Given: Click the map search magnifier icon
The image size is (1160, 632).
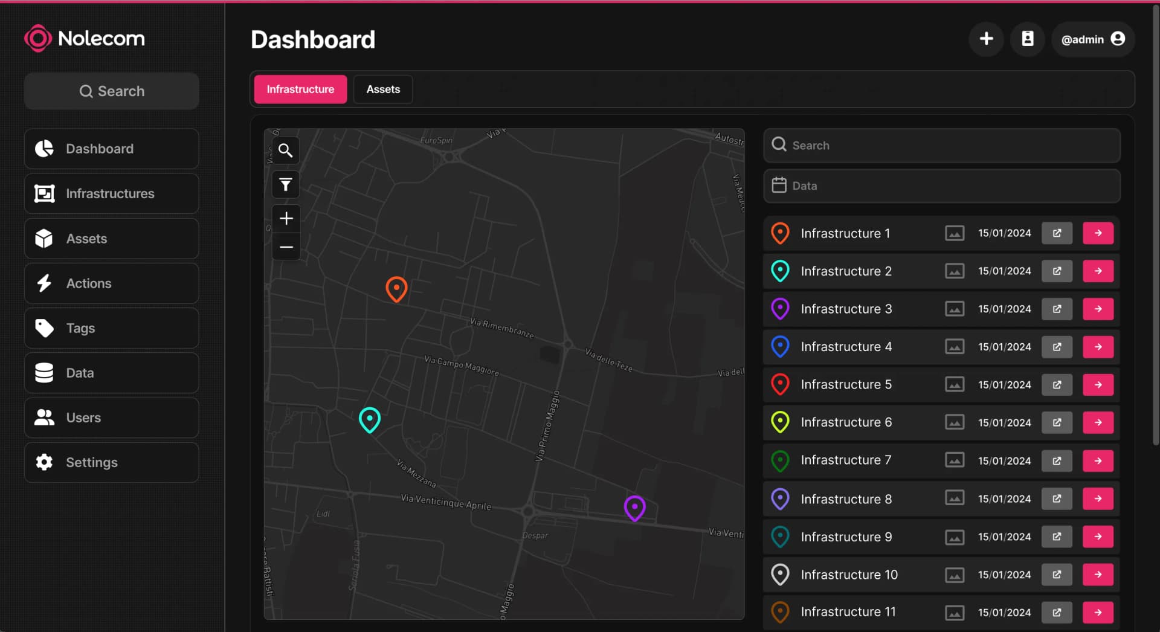Looking at the screenshot, I should (286, 150).
